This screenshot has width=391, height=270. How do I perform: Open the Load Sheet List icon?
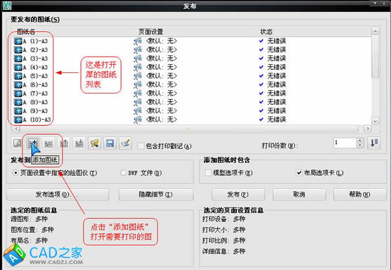coord(95,143)
